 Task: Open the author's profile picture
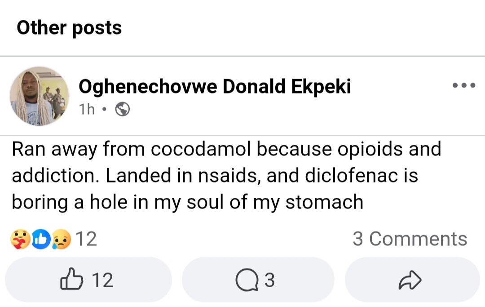tap(39, 96)
